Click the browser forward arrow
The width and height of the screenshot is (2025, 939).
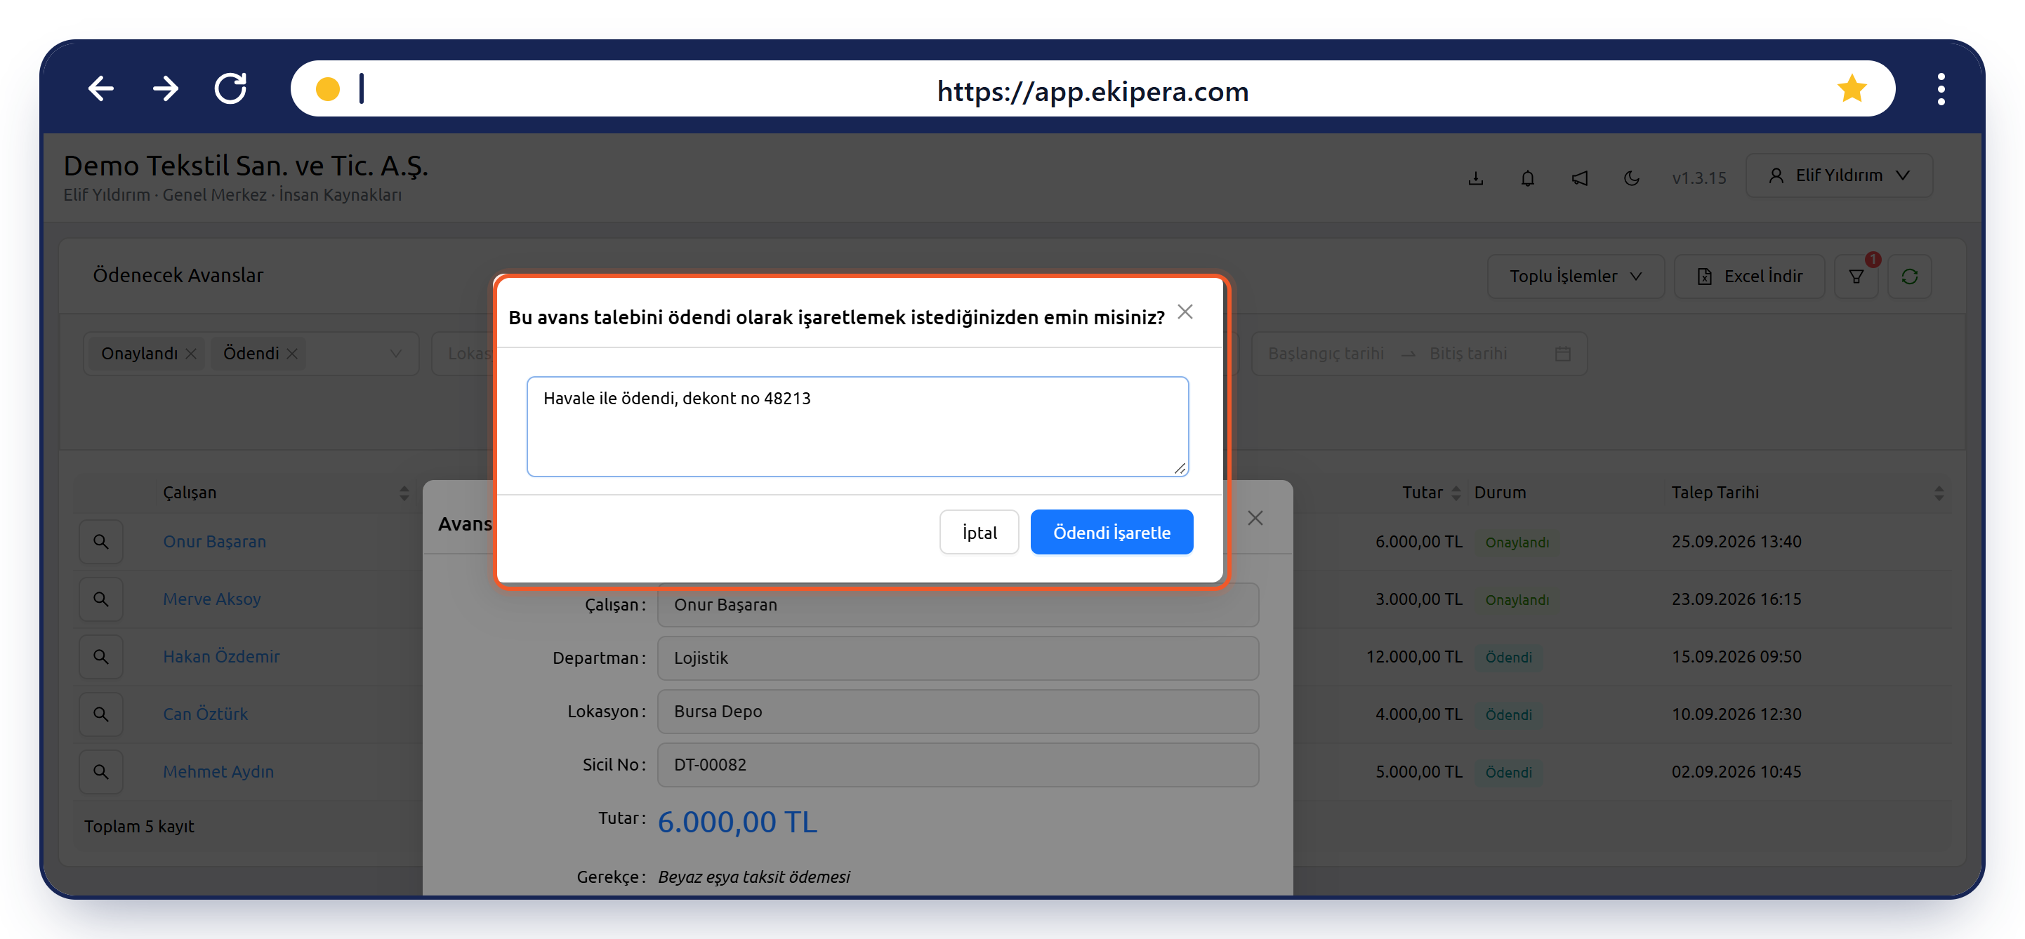coord(165,89)
